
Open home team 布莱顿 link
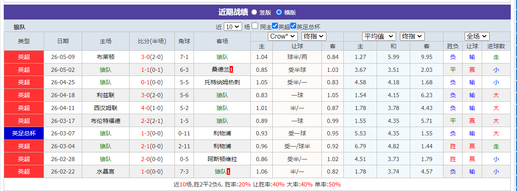click(105, 57)
